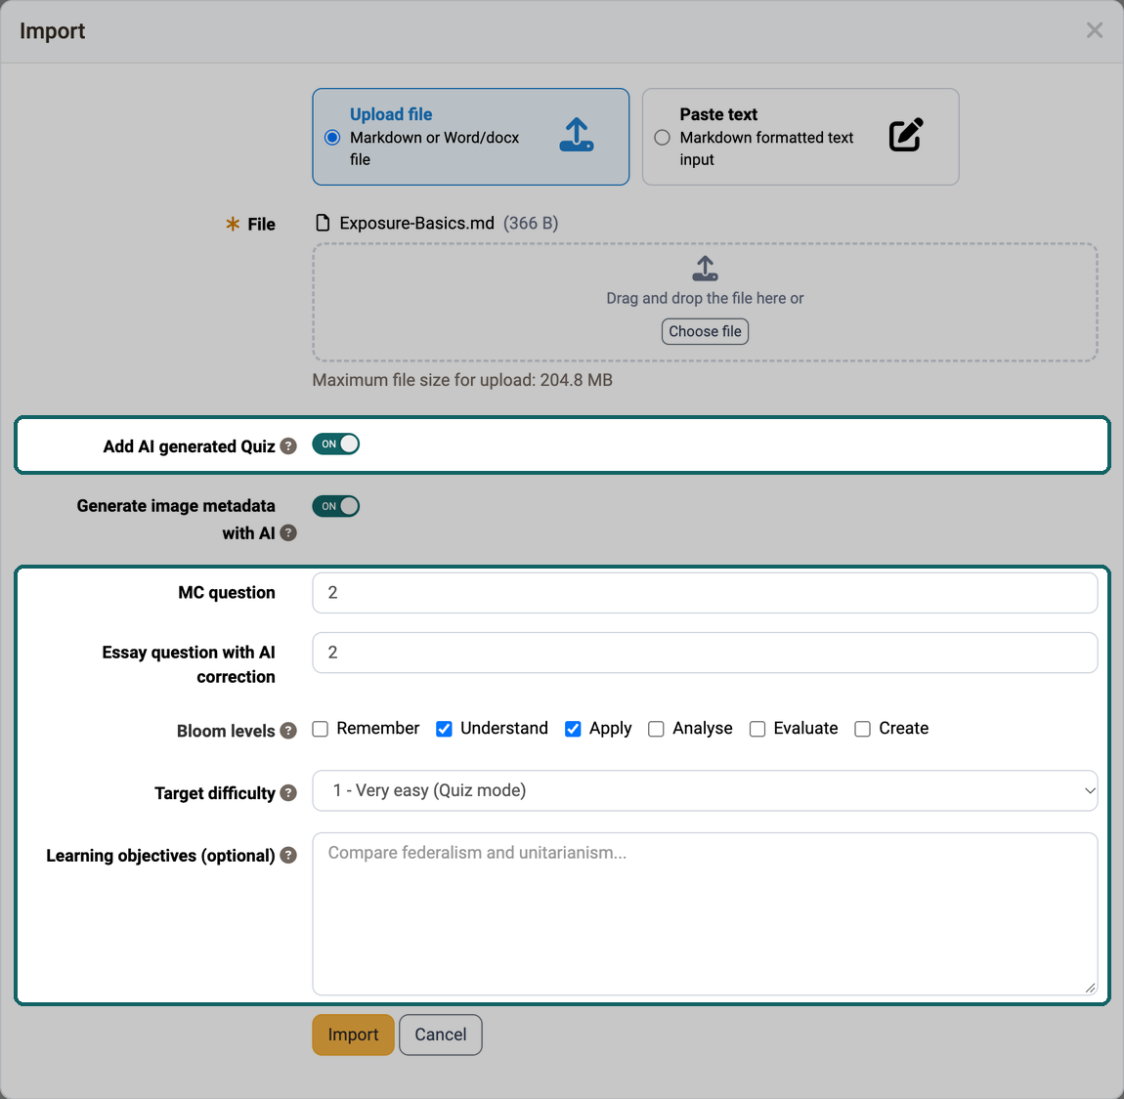Open the Target difficulty help icon
The height and width of the screenshot is (1099, 1124).
click(288, 793)
